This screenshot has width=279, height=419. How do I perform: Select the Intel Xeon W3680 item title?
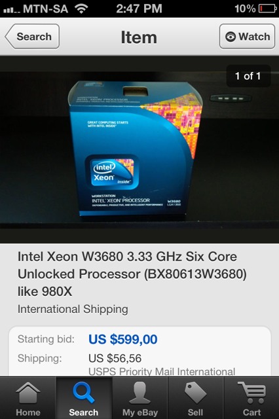pyautogui.click(x=132, y=274)
